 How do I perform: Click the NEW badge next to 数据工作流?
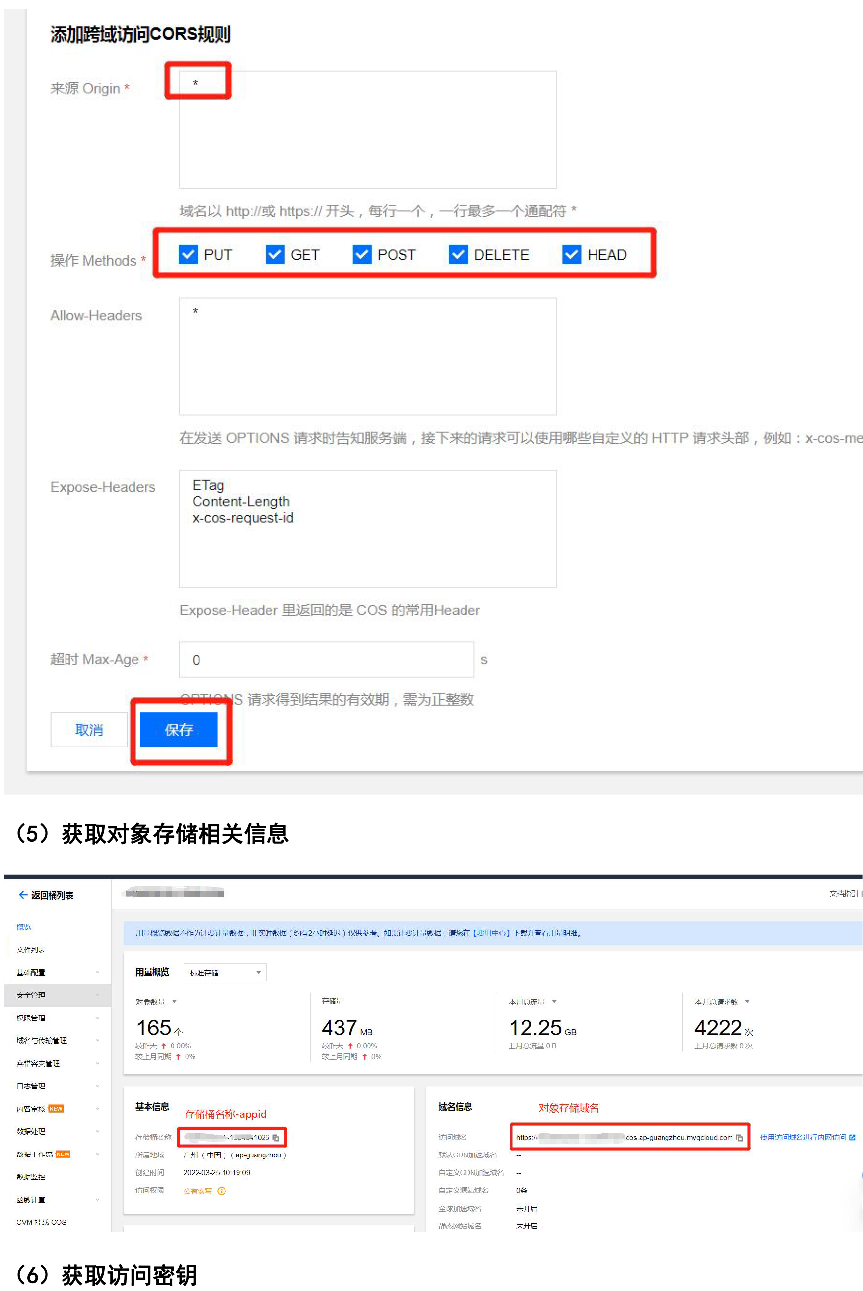tap(63, 1154)
